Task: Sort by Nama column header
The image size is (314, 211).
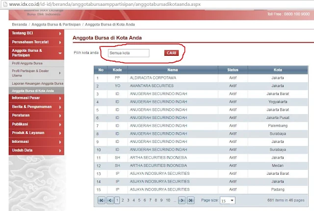Action: pos(173,70)
